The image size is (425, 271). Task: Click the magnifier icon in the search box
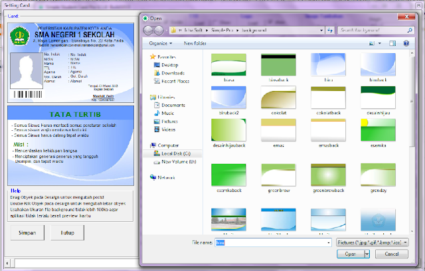[x=410, y=30]
